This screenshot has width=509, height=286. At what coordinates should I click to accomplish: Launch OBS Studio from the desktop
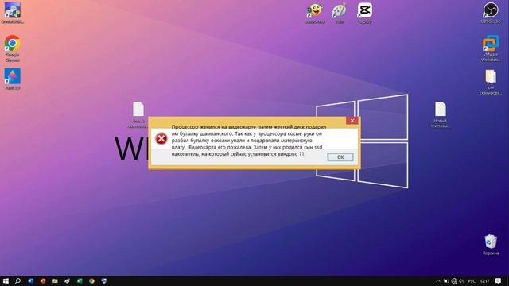click(491, 13)
